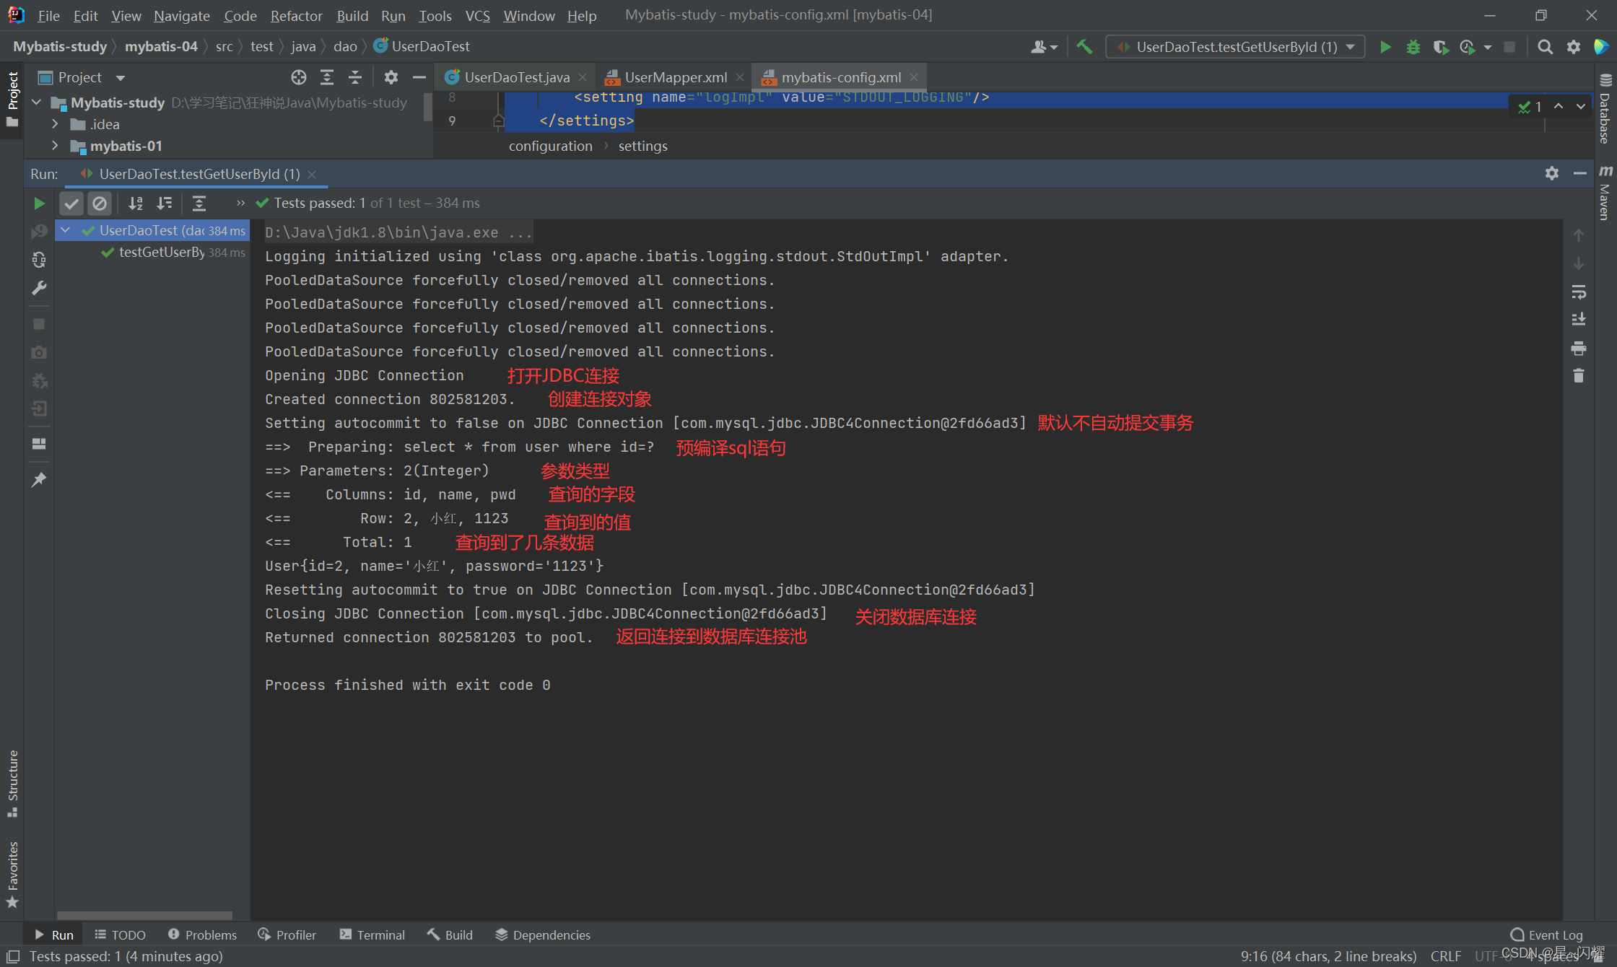The image size is (1617, 967).
Task: Open Search Everywhere magnifier icon
Action: (x=1545, y=47)
